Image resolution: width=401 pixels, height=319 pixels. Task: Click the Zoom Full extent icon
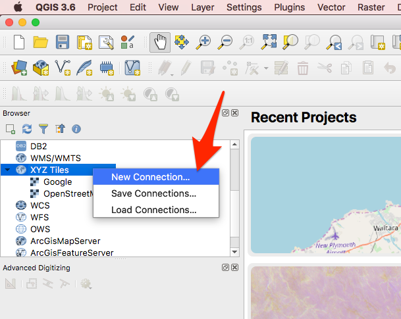(268, 42)
